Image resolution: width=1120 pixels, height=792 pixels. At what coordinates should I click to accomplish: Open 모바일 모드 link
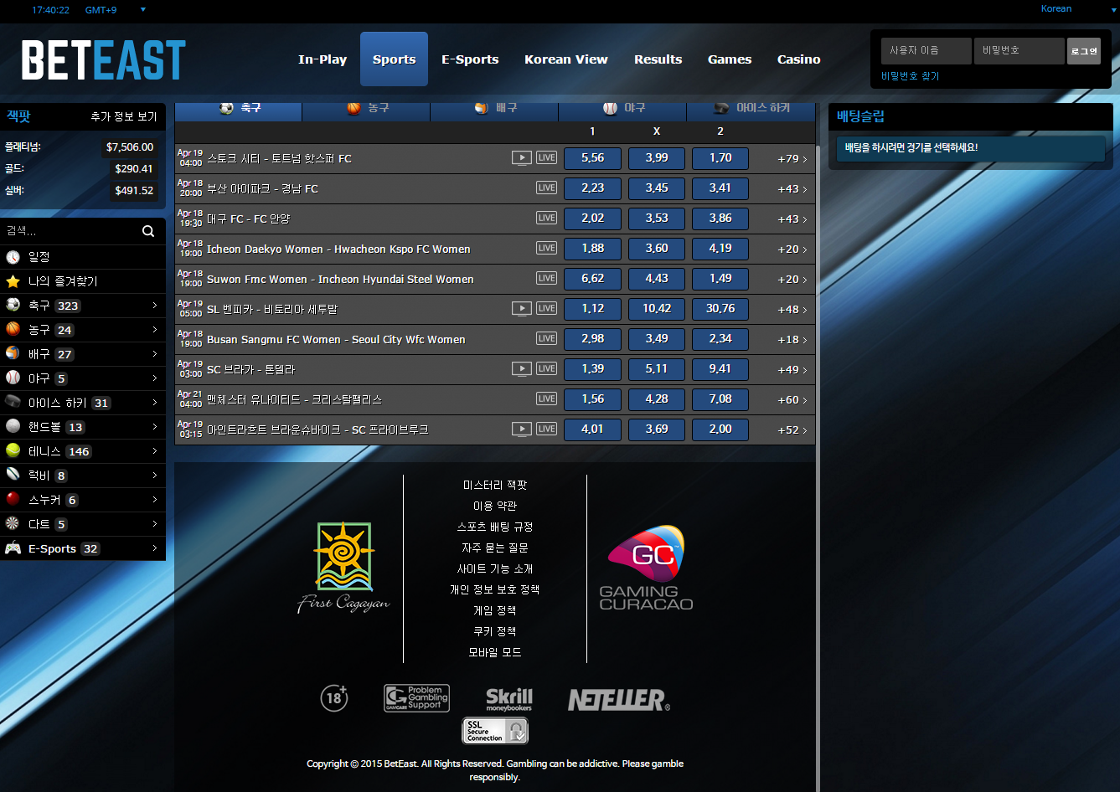(x=495, y=652)
